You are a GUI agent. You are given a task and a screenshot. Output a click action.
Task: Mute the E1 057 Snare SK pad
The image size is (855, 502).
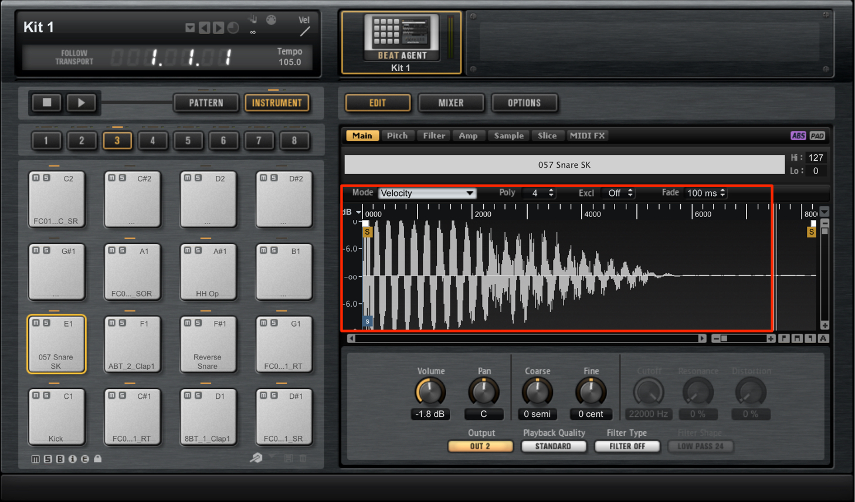pyautogui.click(x=36, y=323)
